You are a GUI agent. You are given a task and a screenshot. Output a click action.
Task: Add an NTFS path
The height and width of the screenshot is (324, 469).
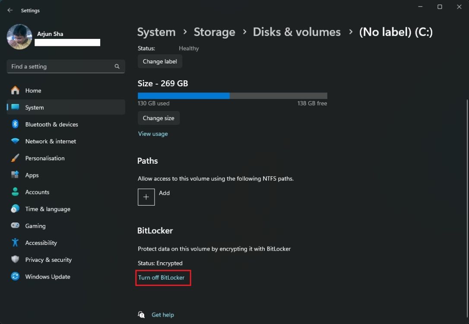point(146,197)
